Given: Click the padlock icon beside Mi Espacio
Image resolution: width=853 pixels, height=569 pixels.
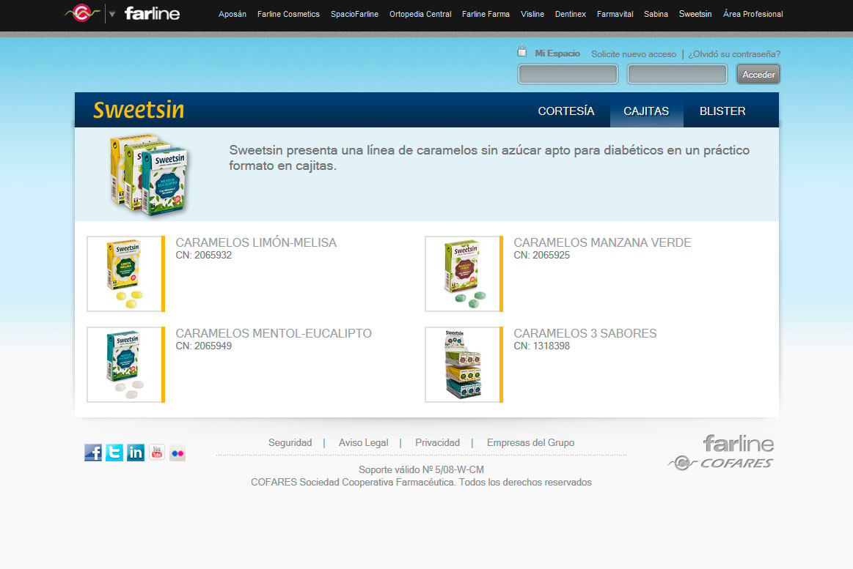Looking at the screenshot, I should tap(522, 50).
